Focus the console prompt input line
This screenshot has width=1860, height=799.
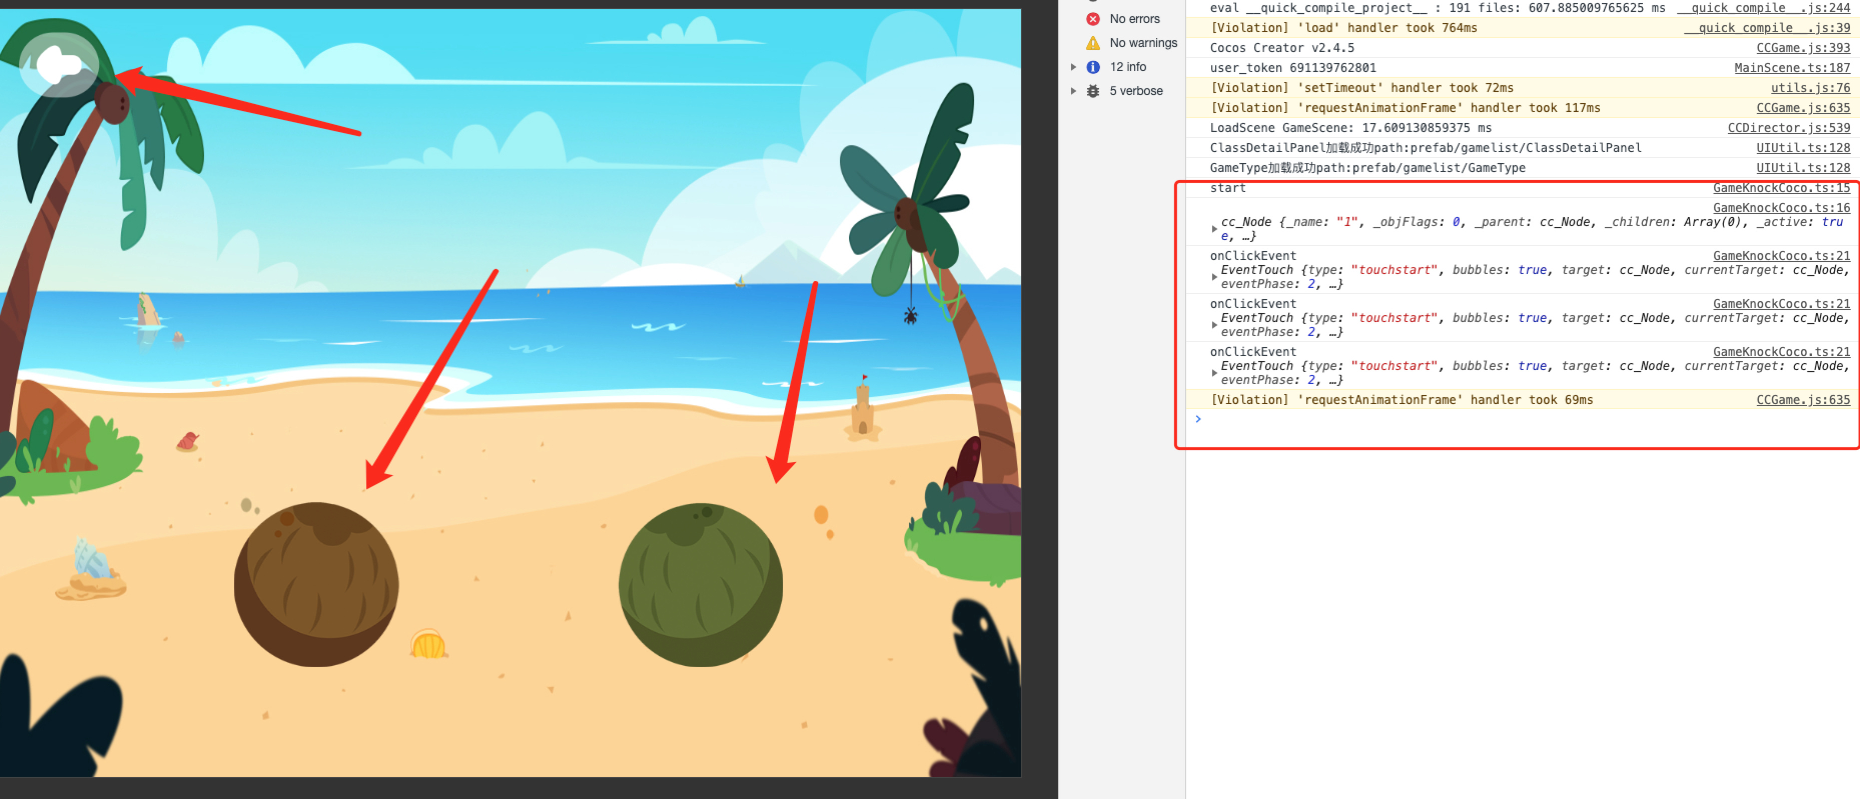(x=1516, y=419)
